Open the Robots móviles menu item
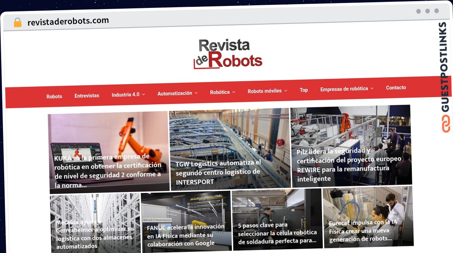The image size is (453, 253). [x=265, y=91]
